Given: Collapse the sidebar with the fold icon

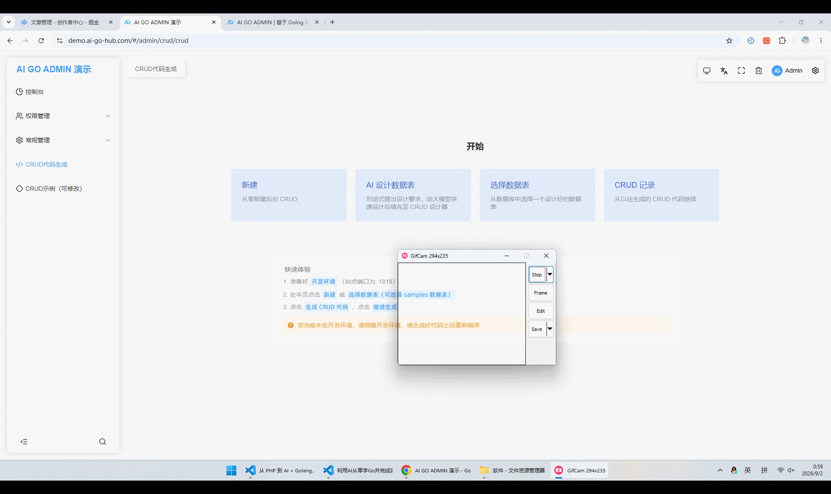Looking at the screenshot, I should pyautogui.click(x=24, y=442).
